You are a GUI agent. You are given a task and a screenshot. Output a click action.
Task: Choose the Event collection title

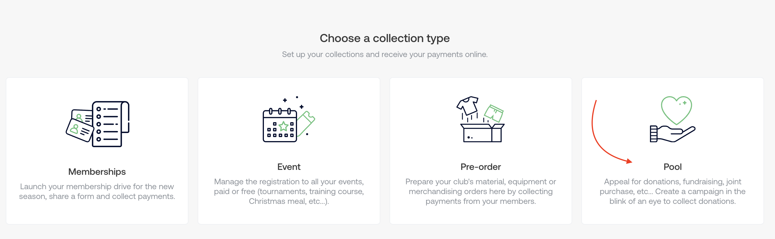click(289, 167)
